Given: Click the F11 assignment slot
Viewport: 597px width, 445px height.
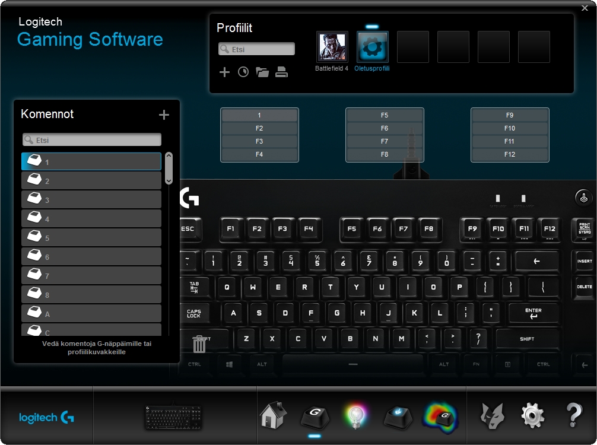Looking at the screenshot, I should [x=510, y=141].
